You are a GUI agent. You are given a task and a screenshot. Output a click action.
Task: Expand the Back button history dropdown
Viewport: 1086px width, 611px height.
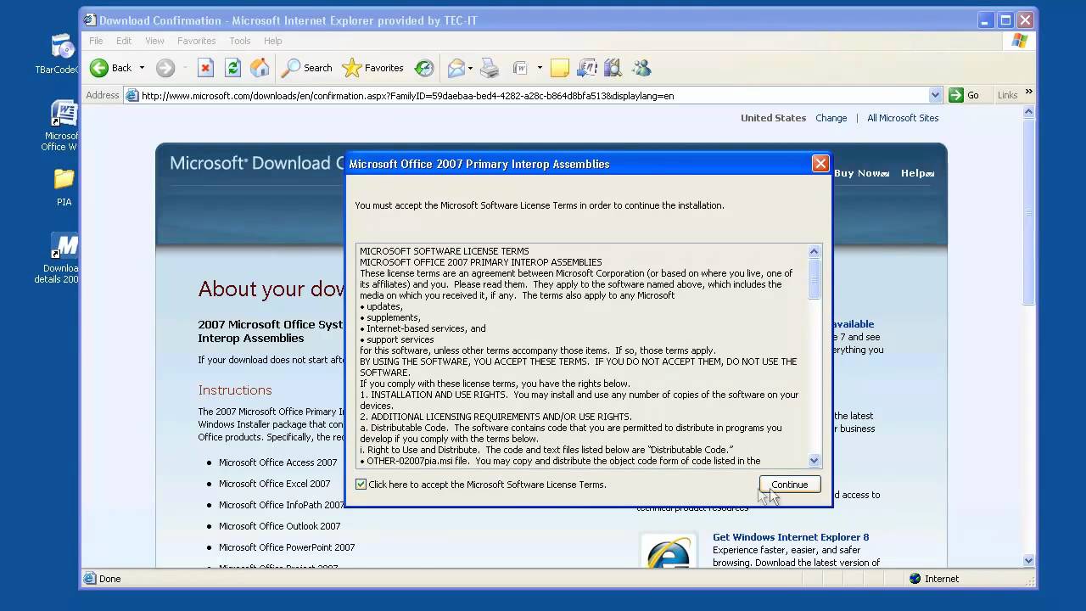click(x=142, y=68)
